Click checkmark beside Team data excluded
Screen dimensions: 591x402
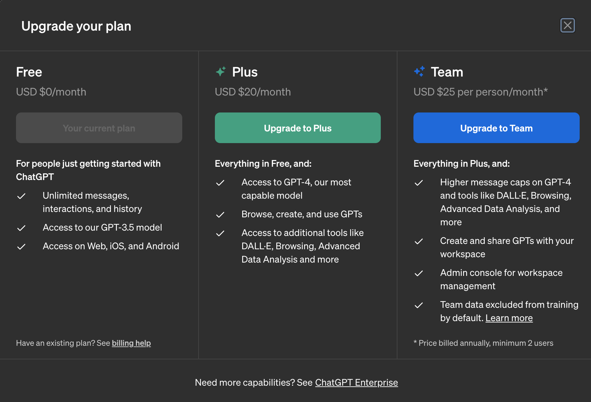[x=419, y=305]
